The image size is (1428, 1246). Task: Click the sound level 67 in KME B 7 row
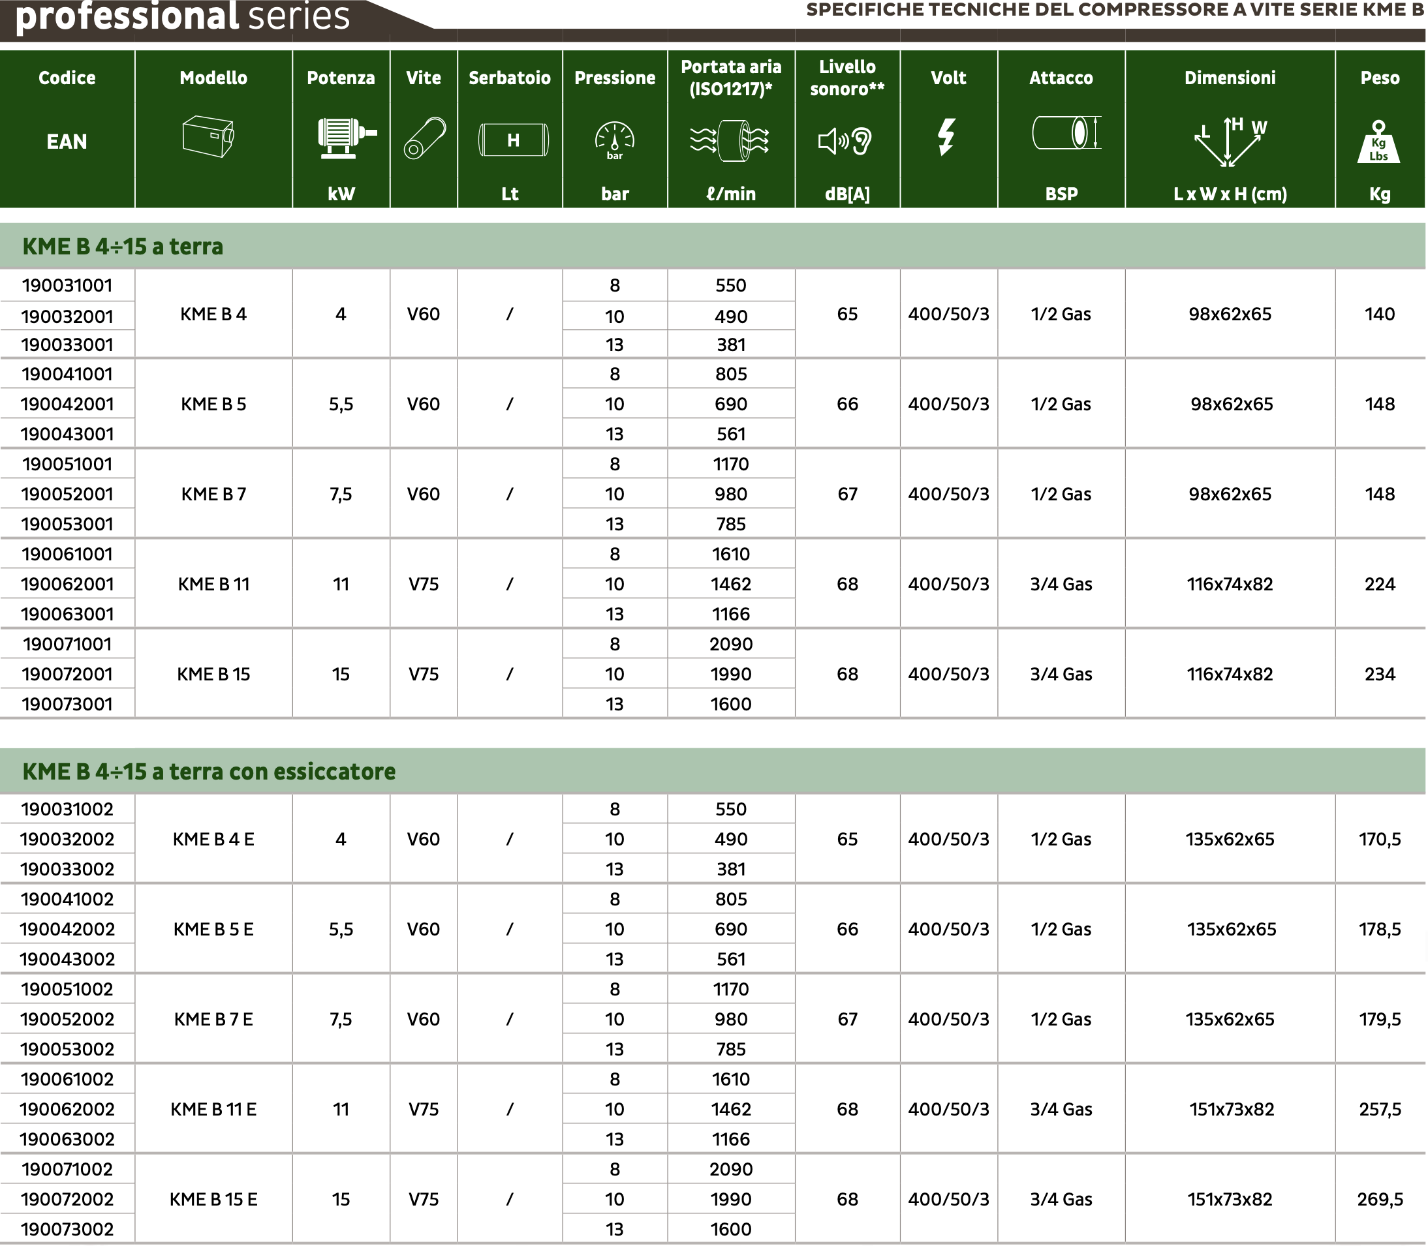(x=847, y=494)
